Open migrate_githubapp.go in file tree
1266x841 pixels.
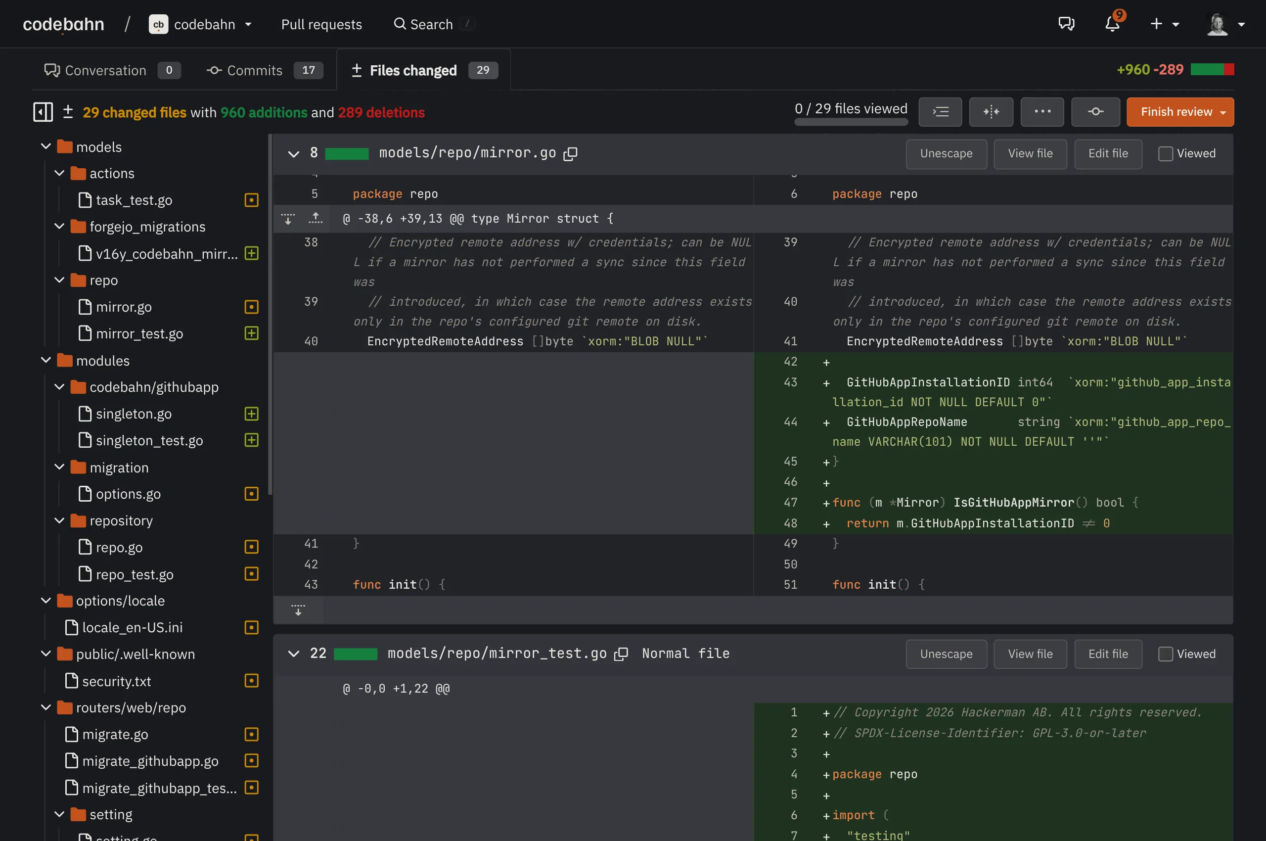(x=150, y=760)
